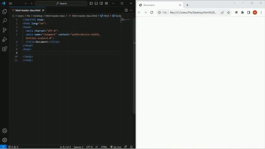Click the editor vertical scrollbar
265x149 pixels.
(x=134, y=66)
